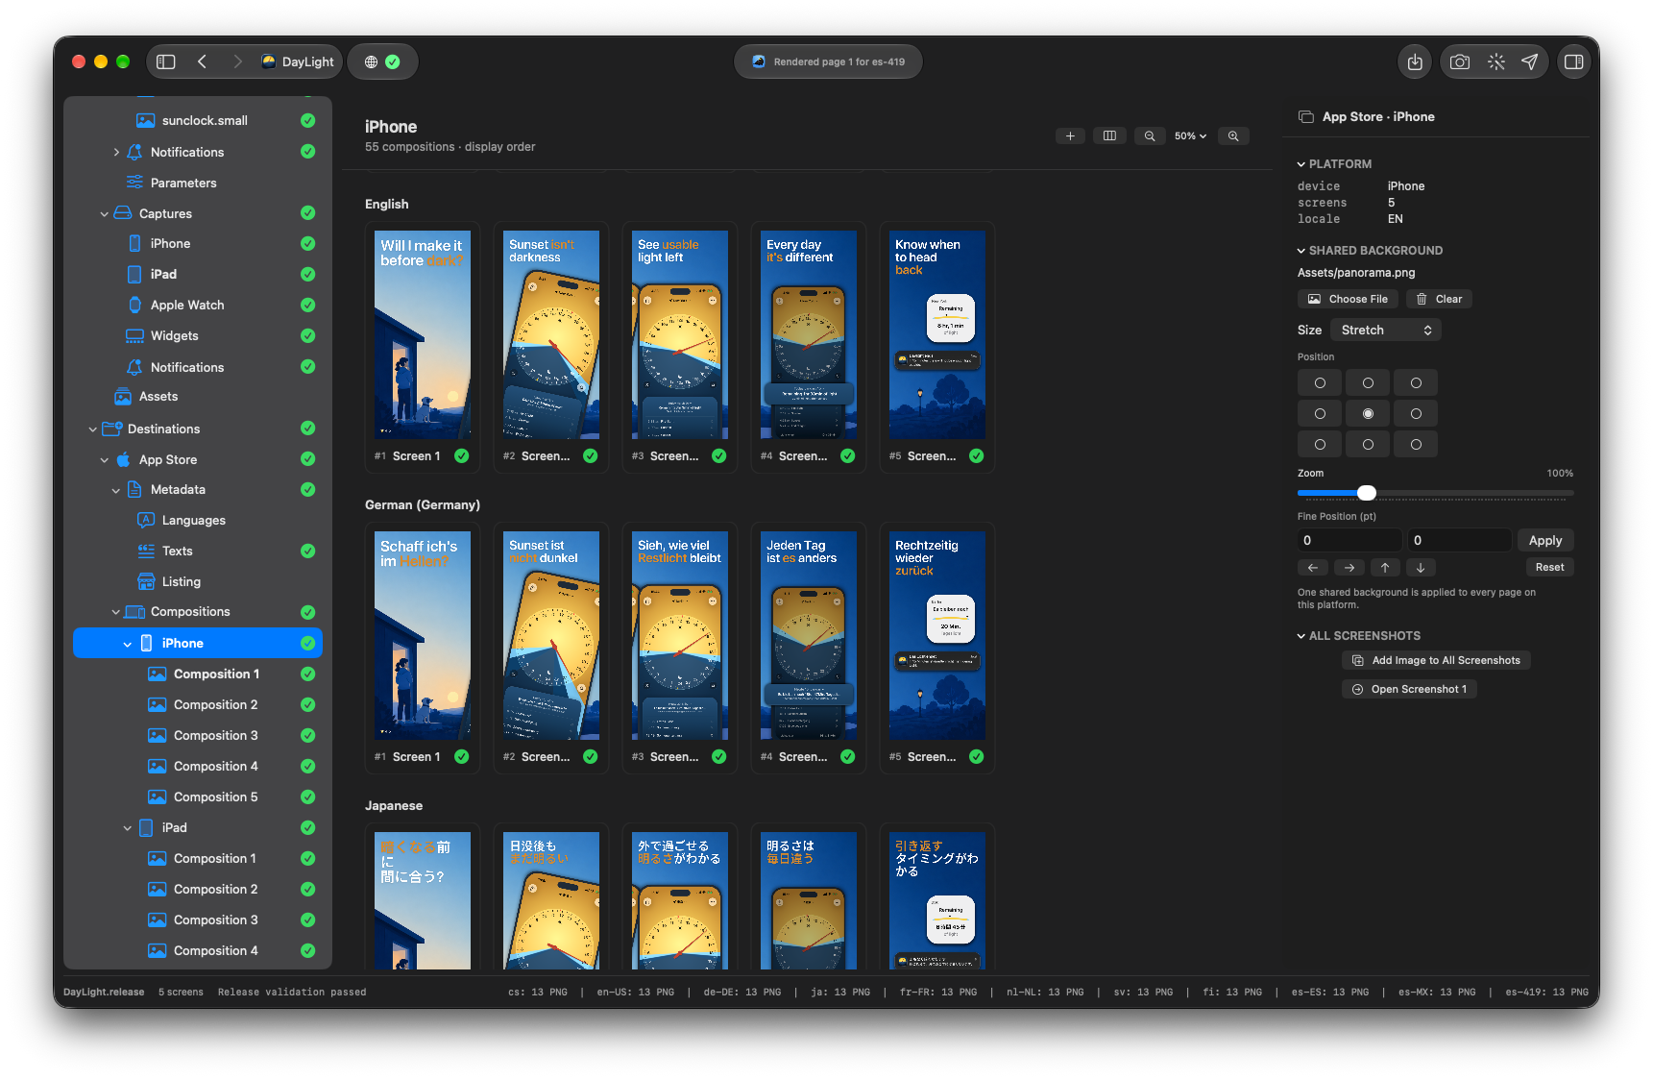
Task: Select the center position radio button
Action: click(x=1368, y=413)
